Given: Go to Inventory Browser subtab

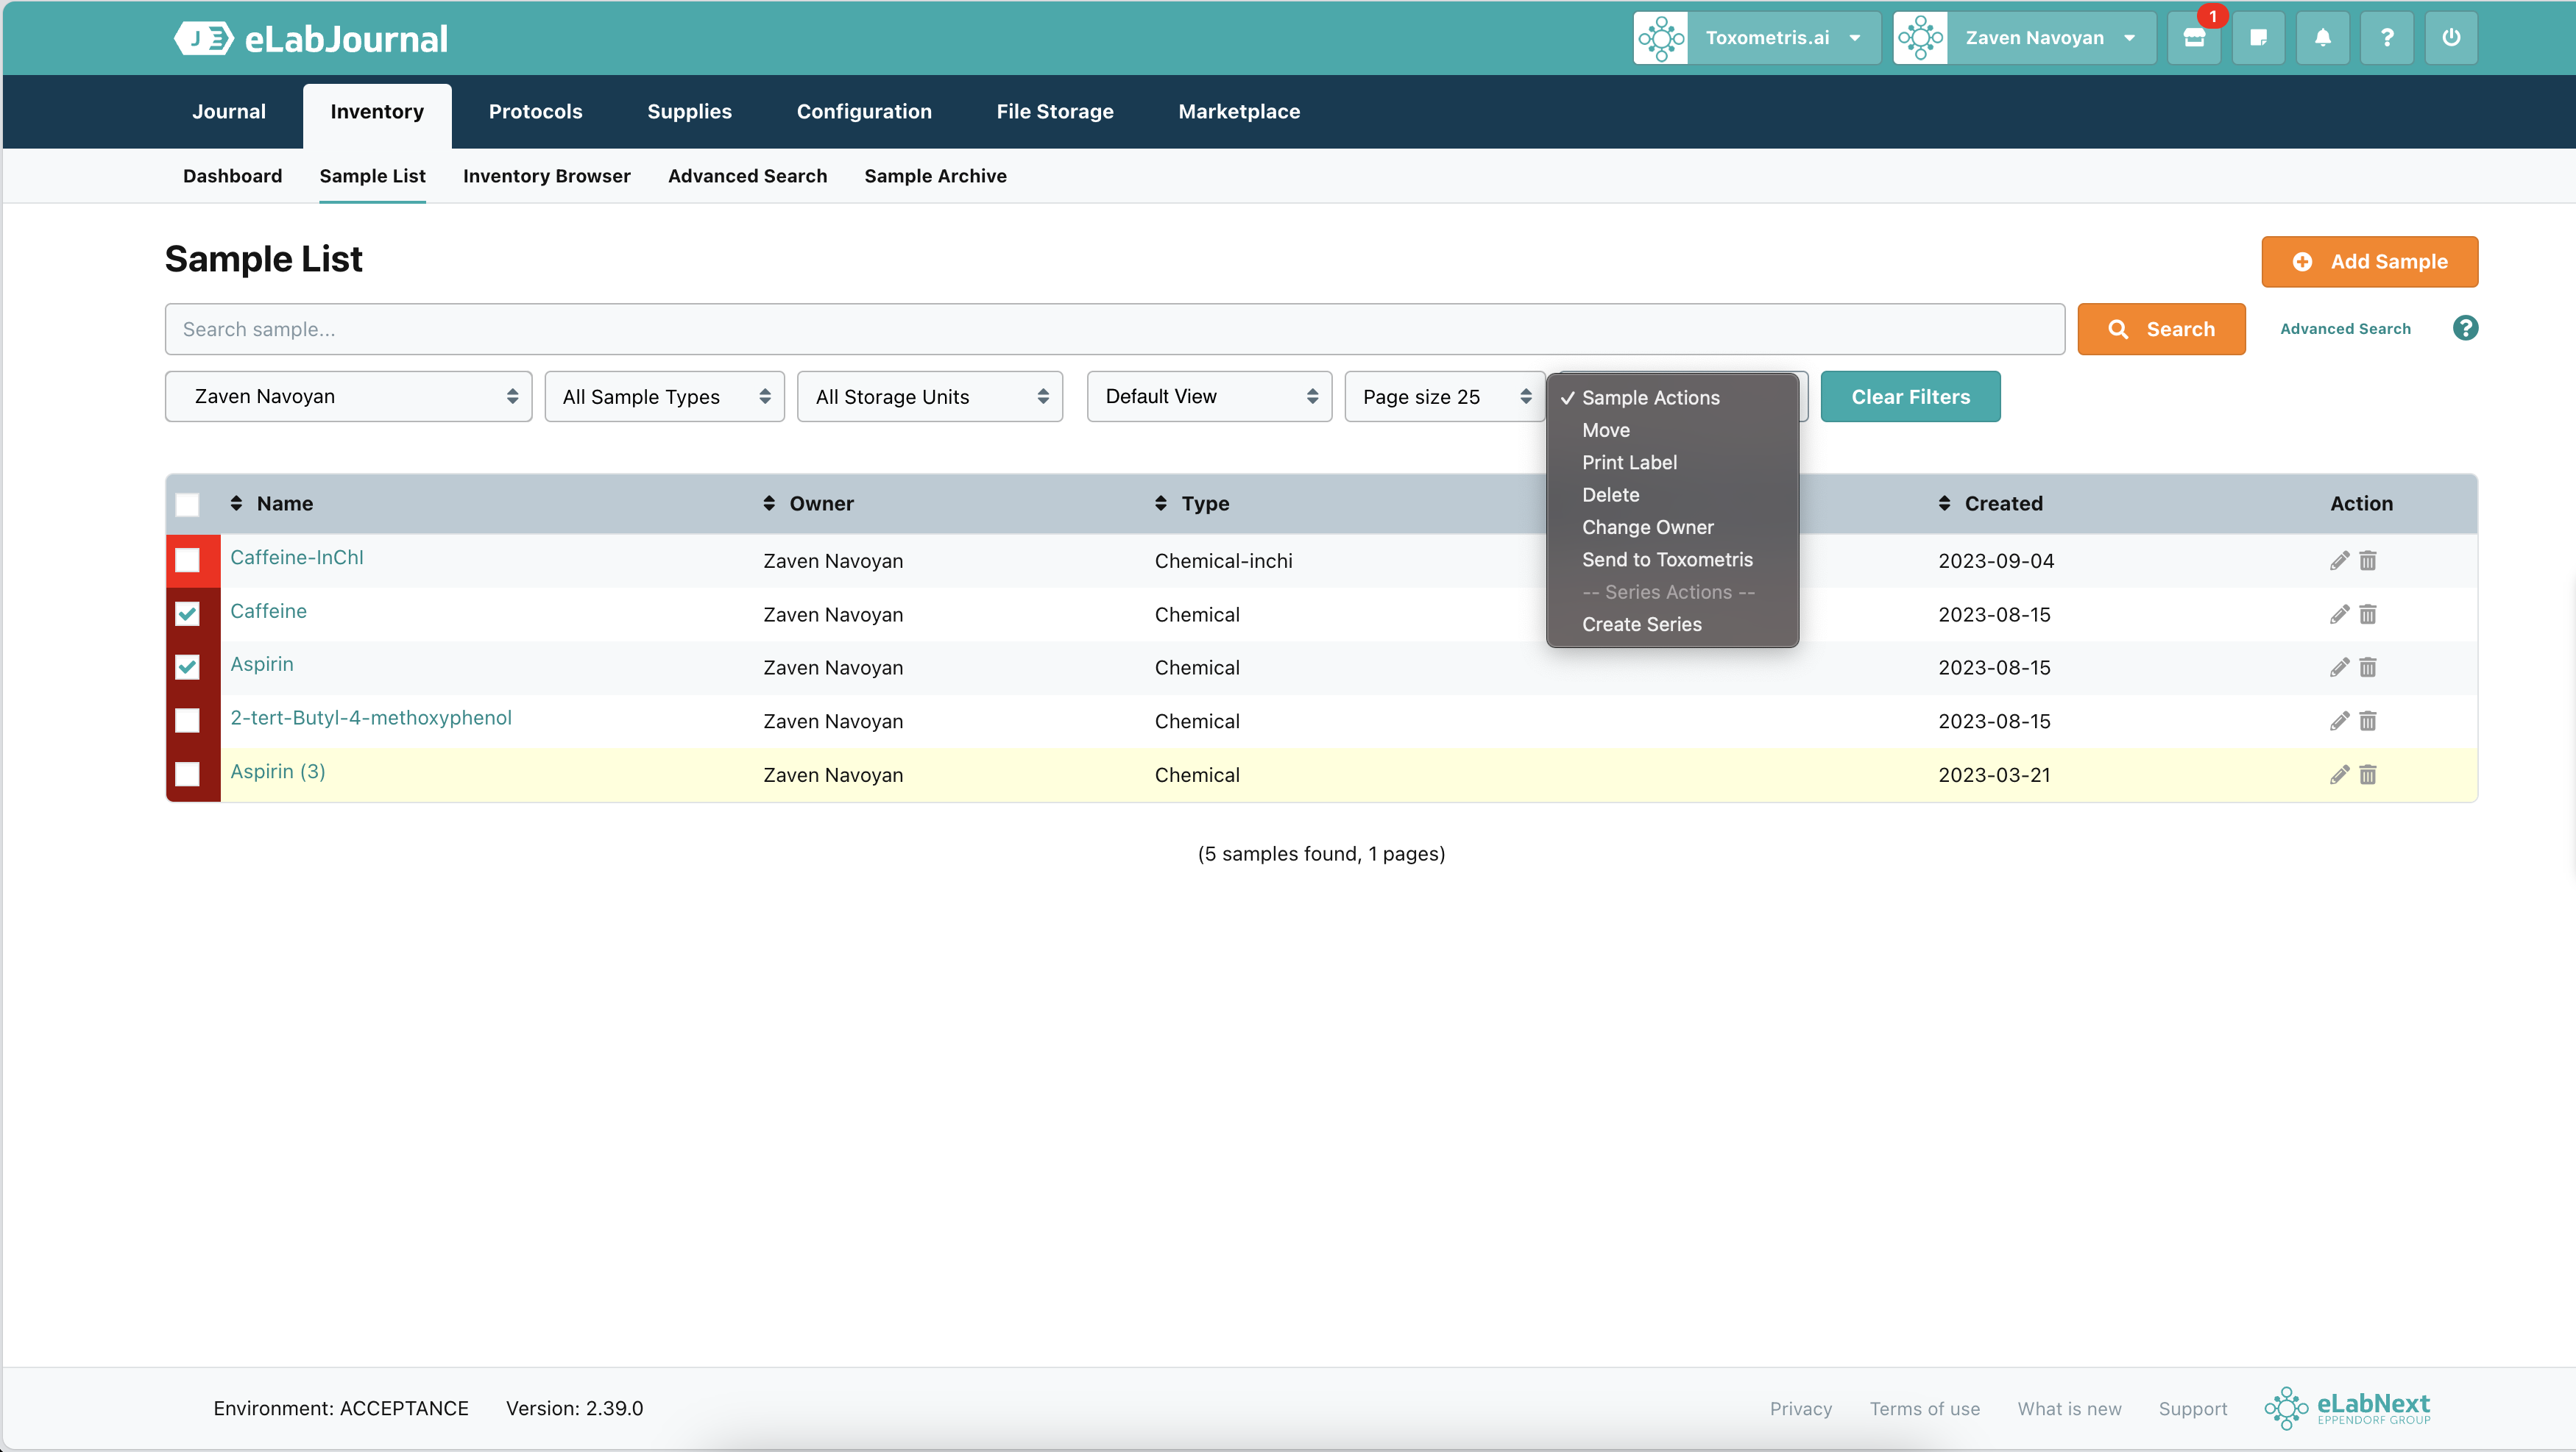Looking at the screenshot, I should pos(546,176).
